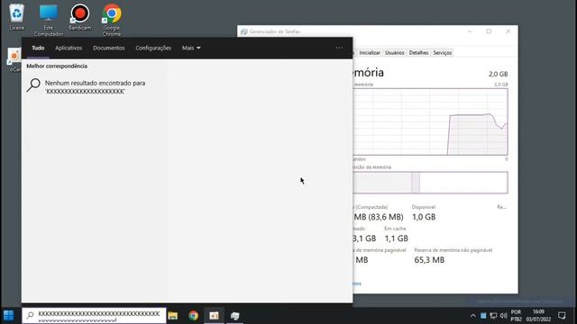Open volume control tray icon
577x324 pixels.
coord(503,316)
